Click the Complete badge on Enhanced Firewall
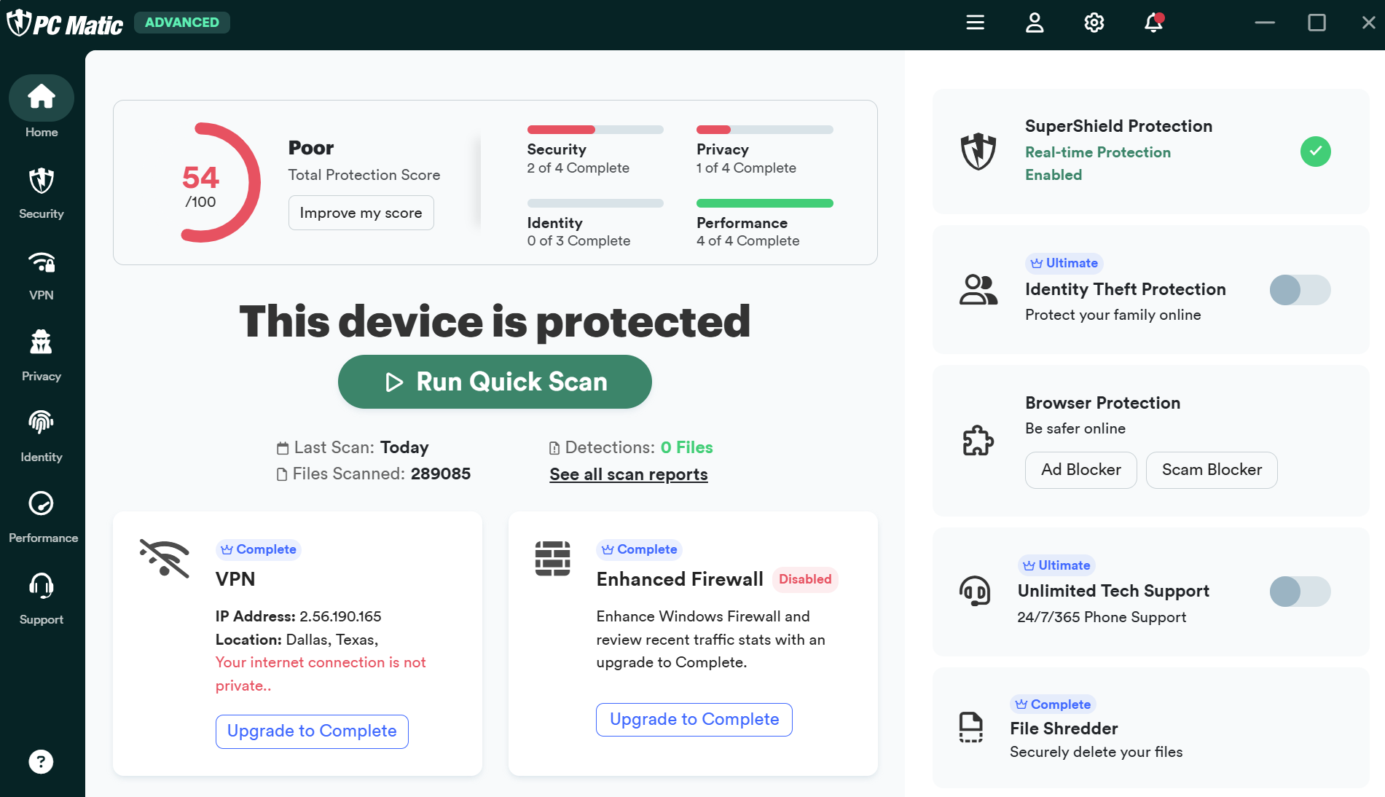Screen dimensions: 1385x797 (640, 549)
